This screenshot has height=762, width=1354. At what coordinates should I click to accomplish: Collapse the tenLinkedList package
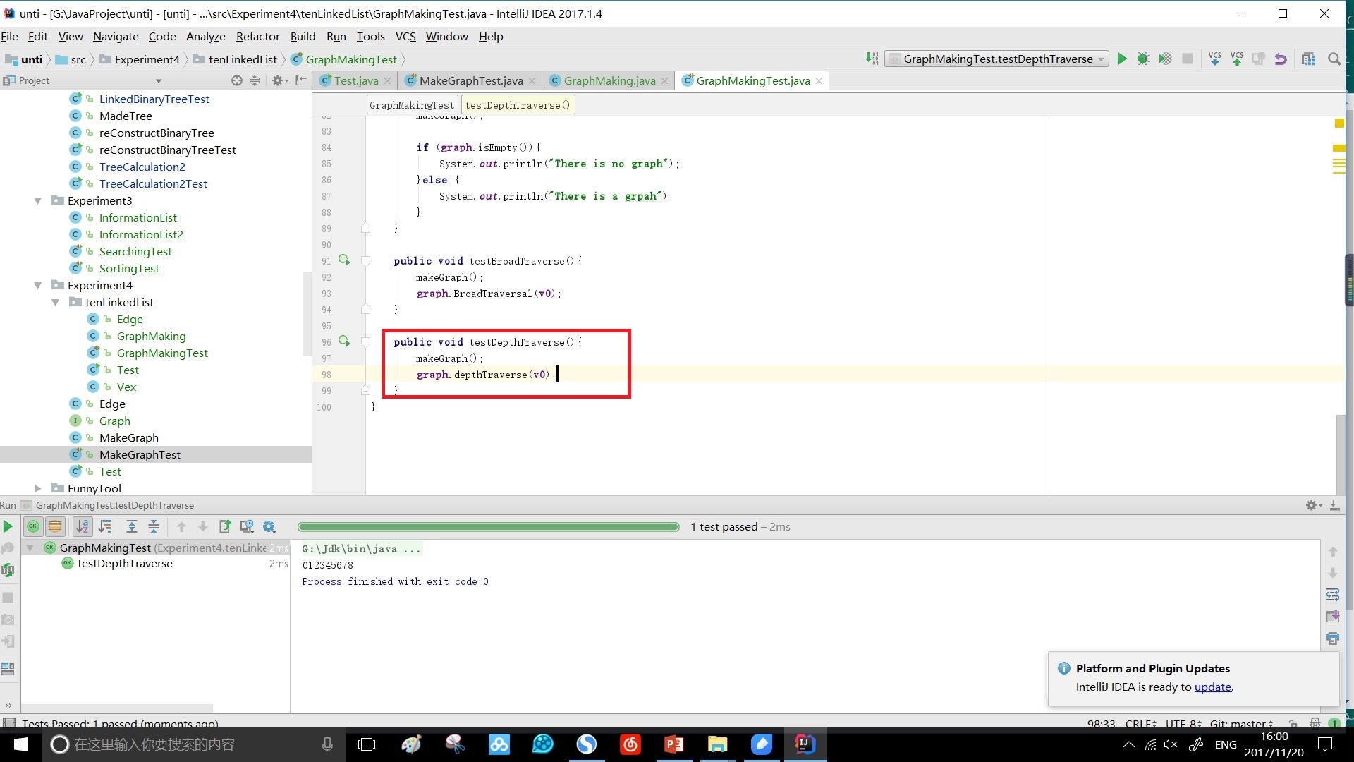[55, 302]
